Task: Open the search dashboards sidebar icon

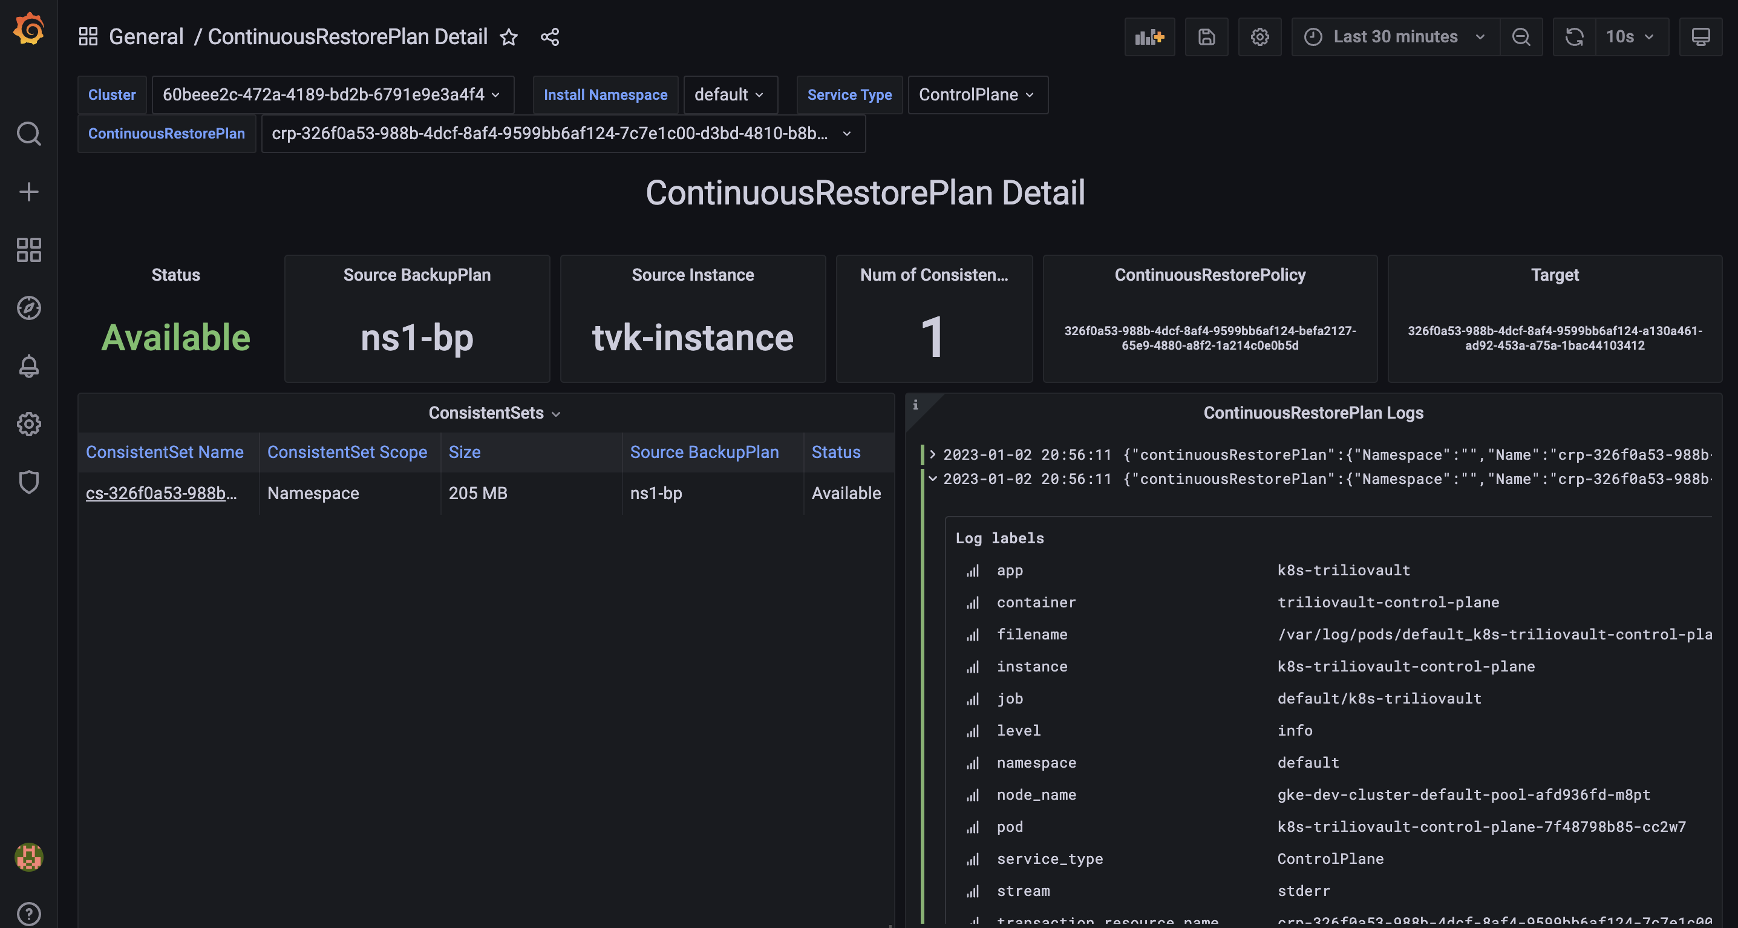Action: pyautogui.click(x=29, y=134)
